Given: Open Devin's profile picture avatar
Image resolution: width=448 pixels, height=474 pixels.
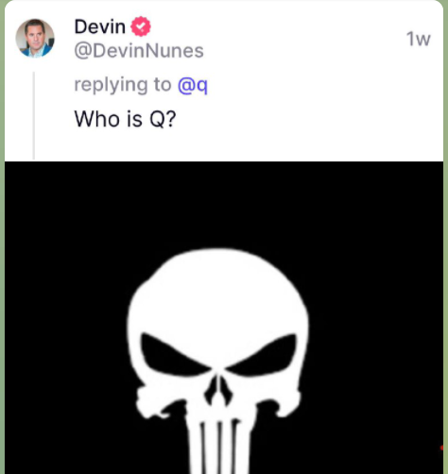Looking at the screenshot, I should tap(35, 38).
